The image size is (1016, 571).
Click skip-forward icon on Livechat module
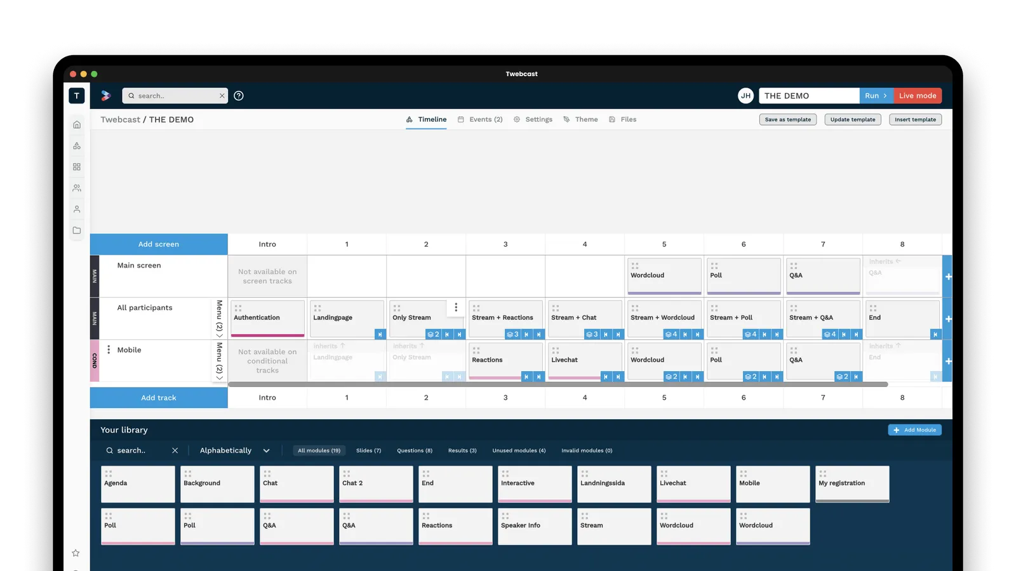click(618, 377)
